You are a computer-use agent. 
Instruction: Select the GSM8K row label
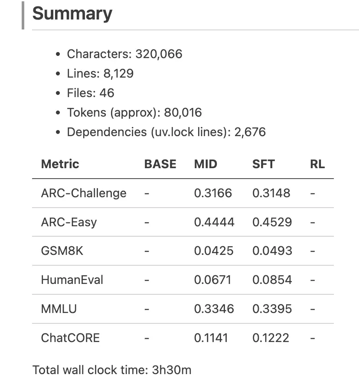(62, 251)
